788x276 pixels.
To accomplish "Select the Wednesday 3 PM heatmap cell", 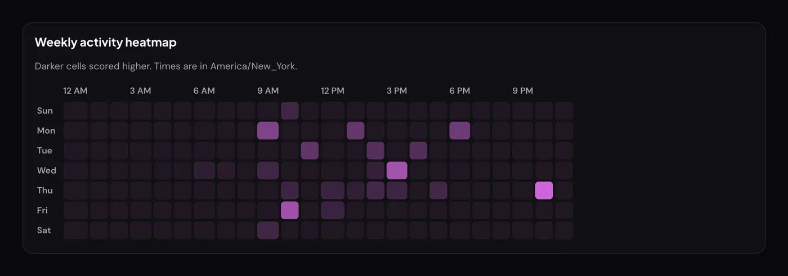I will point(397,170).
